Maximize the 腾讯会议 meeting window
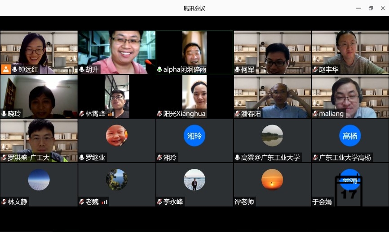The width and height of the screenshot is (389, 232). click(371, 8)
